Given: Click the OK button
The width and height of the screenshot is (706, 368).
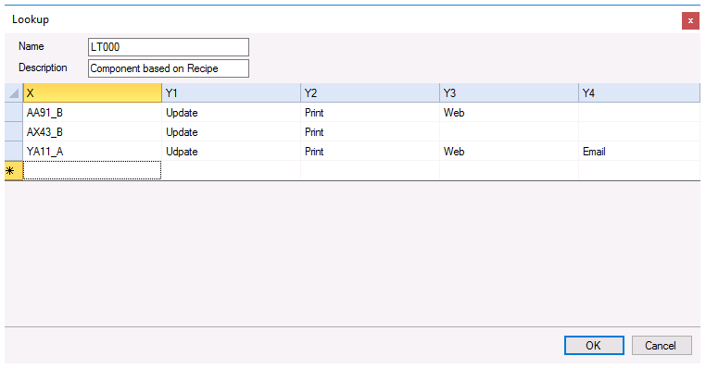Looking at the screenshot, I should click(x=594, y=345).
